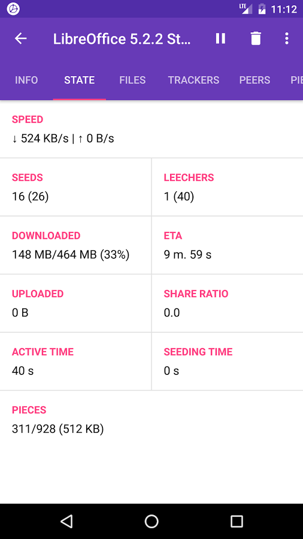
Task: Tap the Android home circle button
Action: 151,521
